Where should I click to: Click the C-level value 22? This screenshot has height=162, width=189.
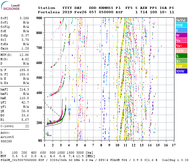[x=27, y=126]
